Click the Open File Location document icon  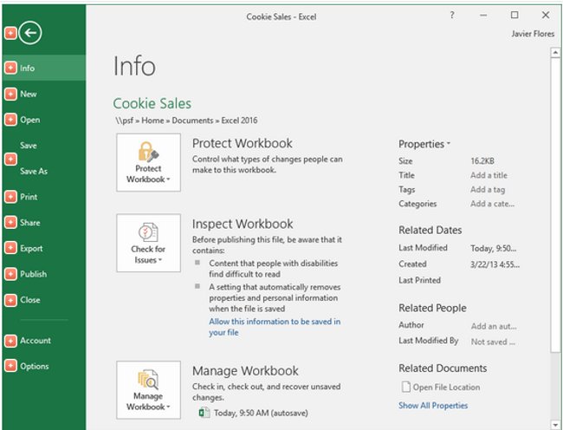click(x=405, y=387)
